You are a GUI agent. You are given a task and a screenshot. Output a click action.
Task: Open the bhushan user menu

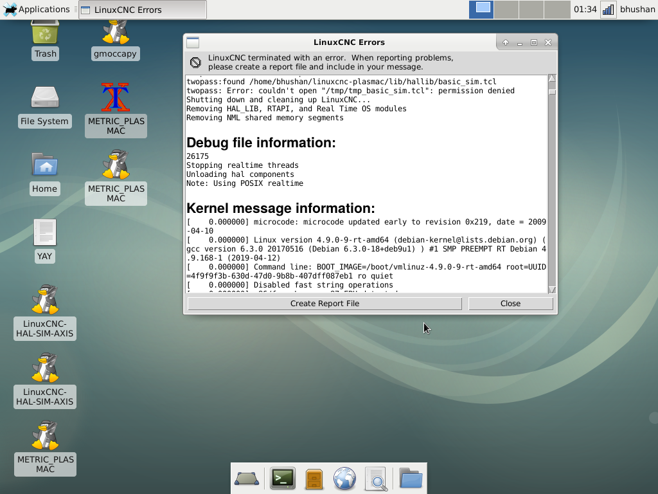(x=637, y=9)
